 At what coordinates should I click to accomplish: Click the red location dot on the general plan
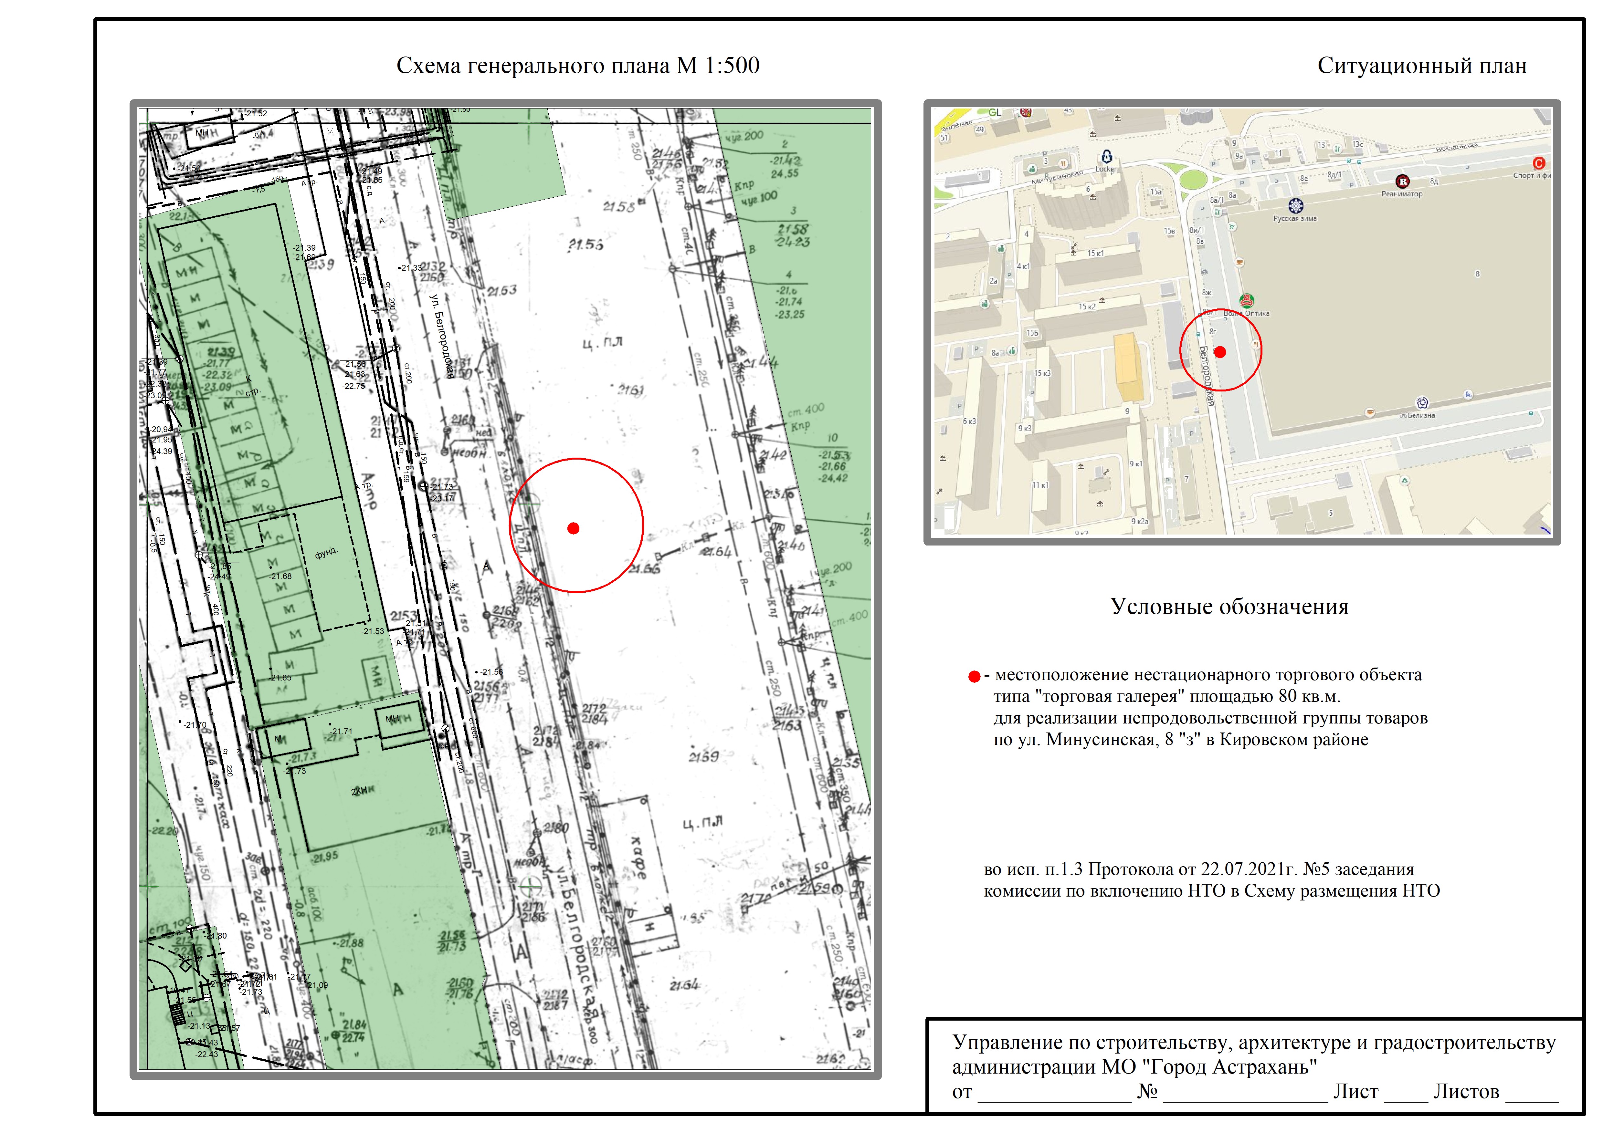click(573, 528)
